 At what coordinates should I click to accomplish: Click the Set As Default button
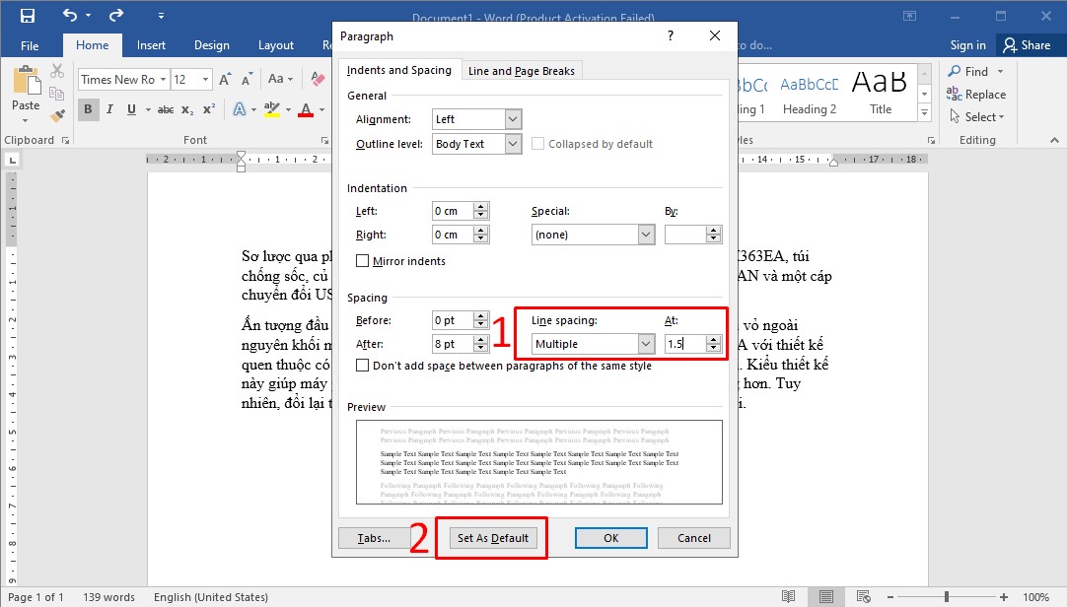tap(492, 538)
